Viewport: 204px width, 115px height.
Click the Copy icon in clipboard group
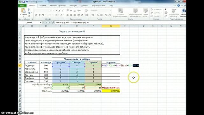tap(29, 13)
